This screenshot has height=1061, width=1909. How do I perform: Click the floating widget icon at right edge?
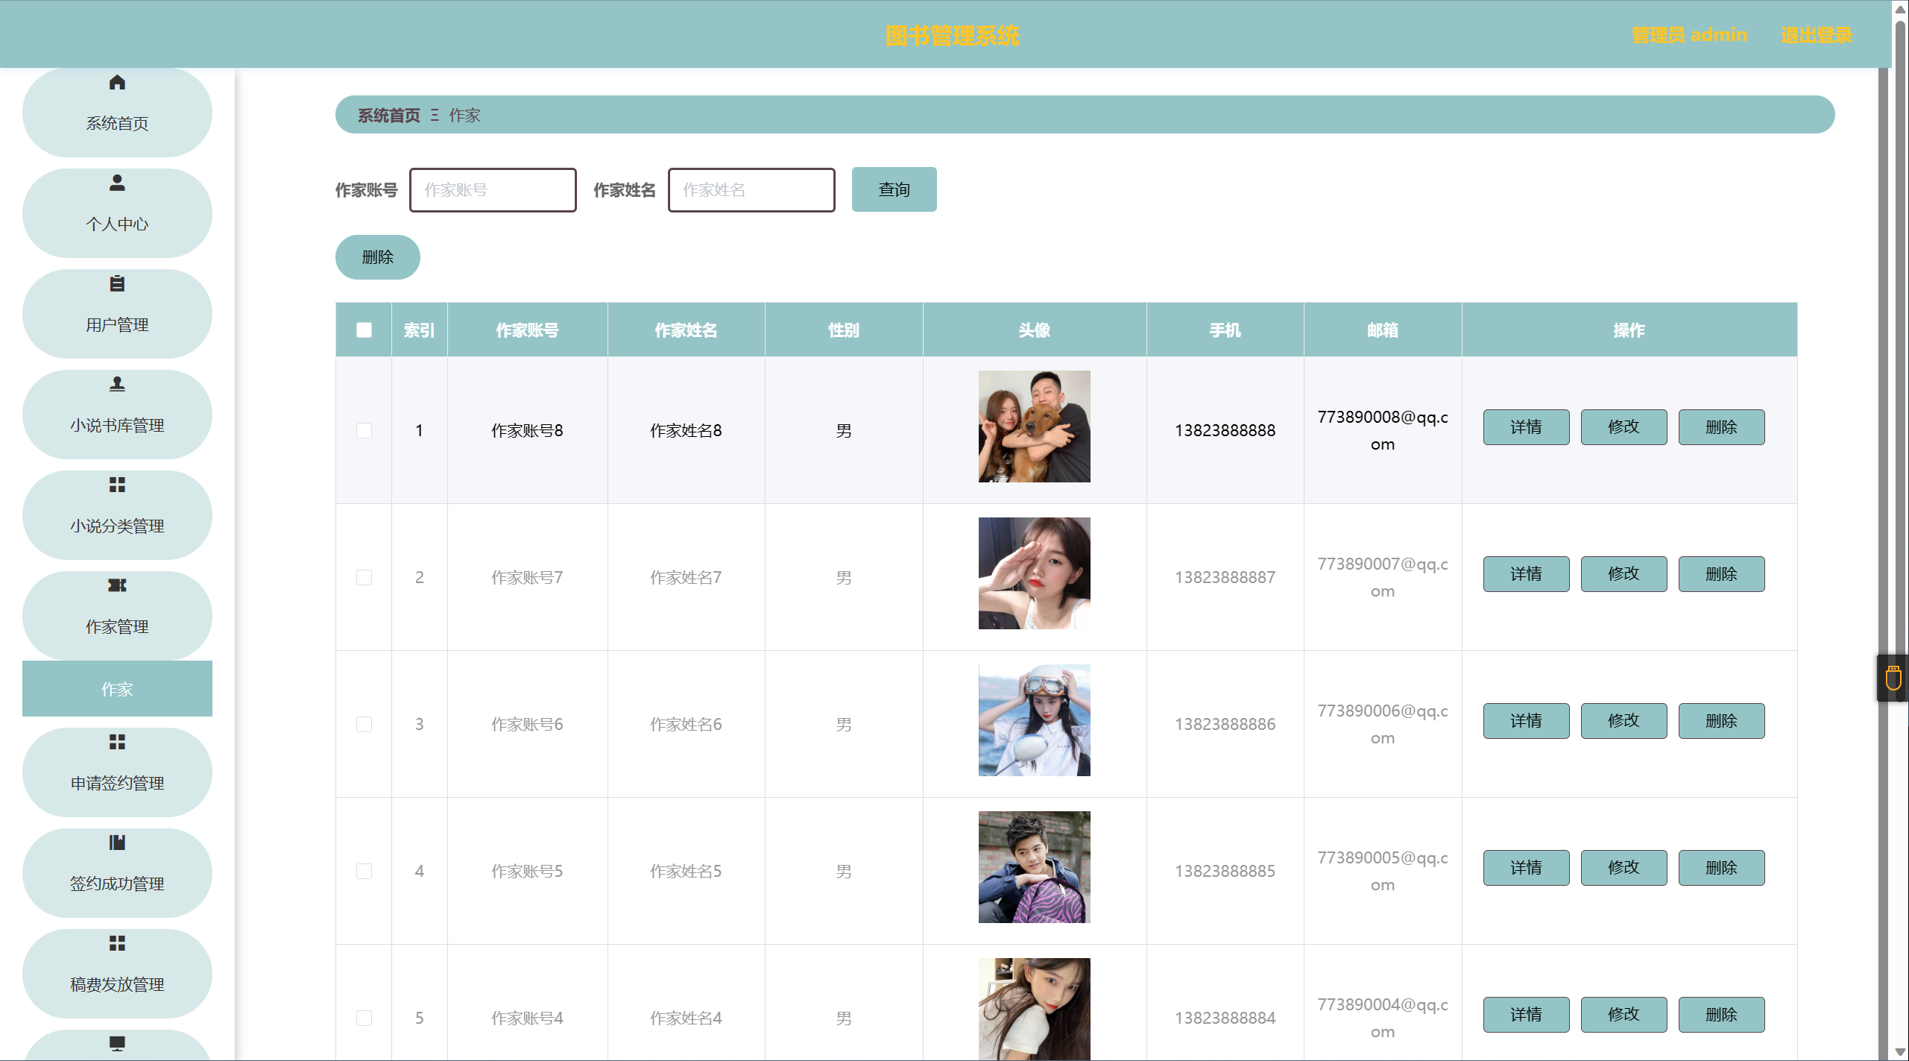pyautogui.click(x=1893, y=678)
